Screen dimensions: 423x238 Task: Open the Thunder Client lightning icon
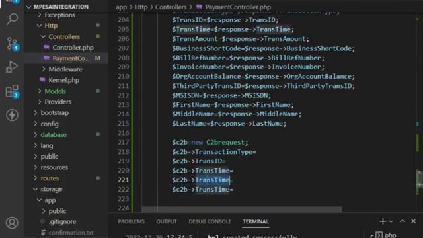tap(12, 115)
